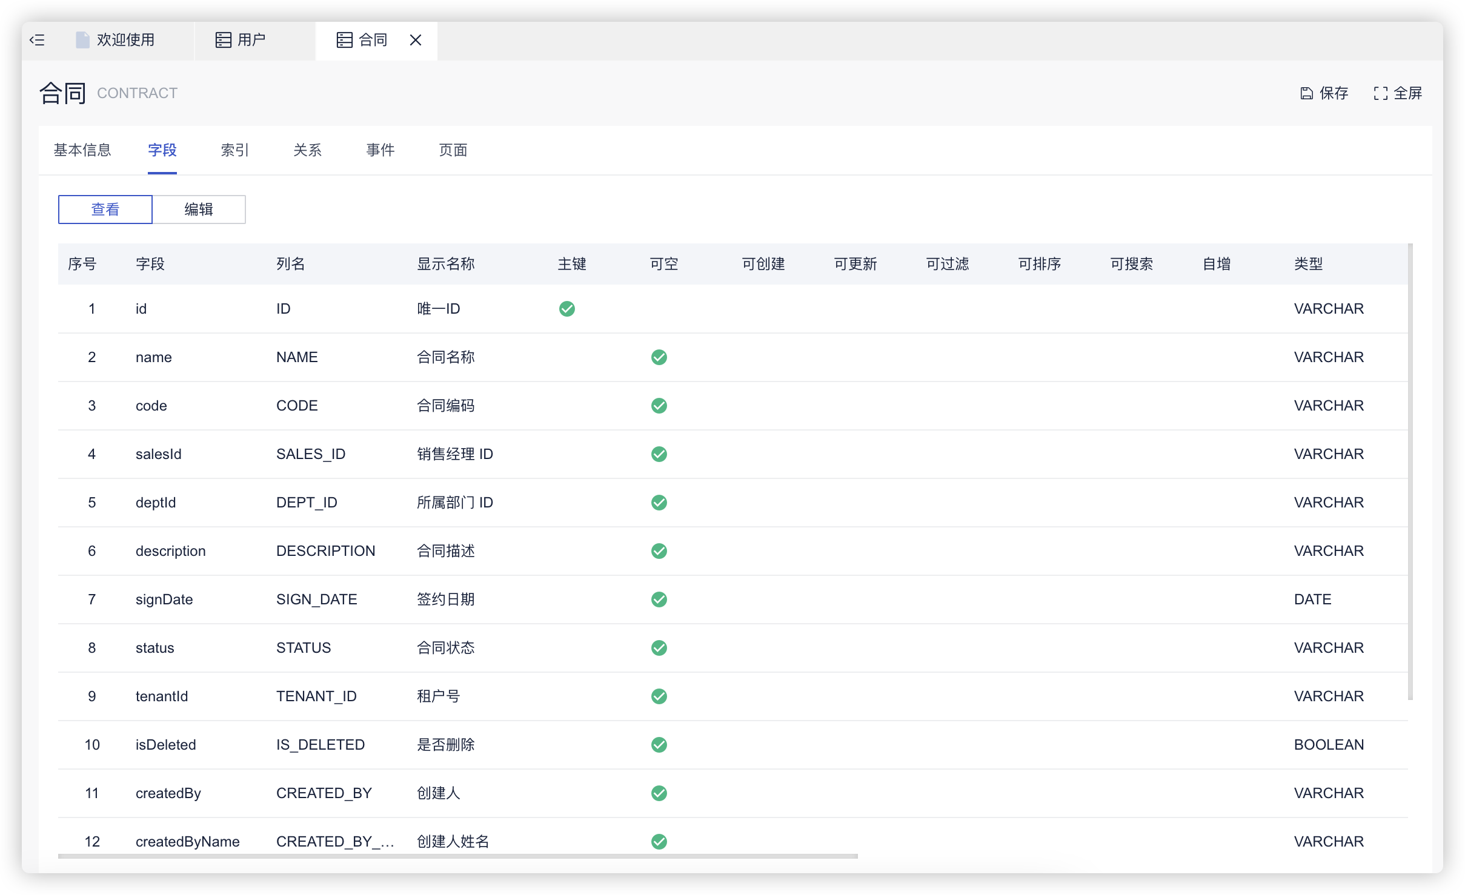Click the 用户 tab table icon

(224, 40)
